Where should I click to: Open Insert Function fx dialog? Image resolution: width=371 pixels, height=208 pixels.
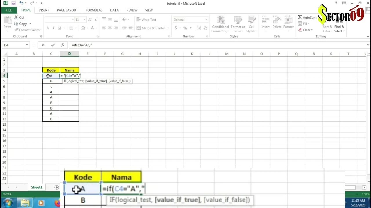pyautogui.click(x=63, y=45)
